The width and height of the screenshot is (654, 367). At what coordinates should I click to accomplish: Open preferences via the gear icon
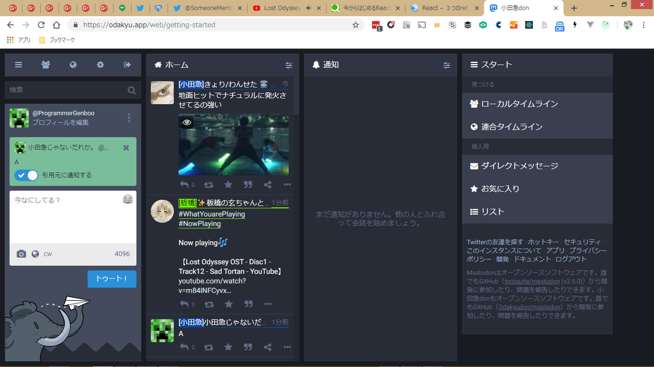pos(100,65)
